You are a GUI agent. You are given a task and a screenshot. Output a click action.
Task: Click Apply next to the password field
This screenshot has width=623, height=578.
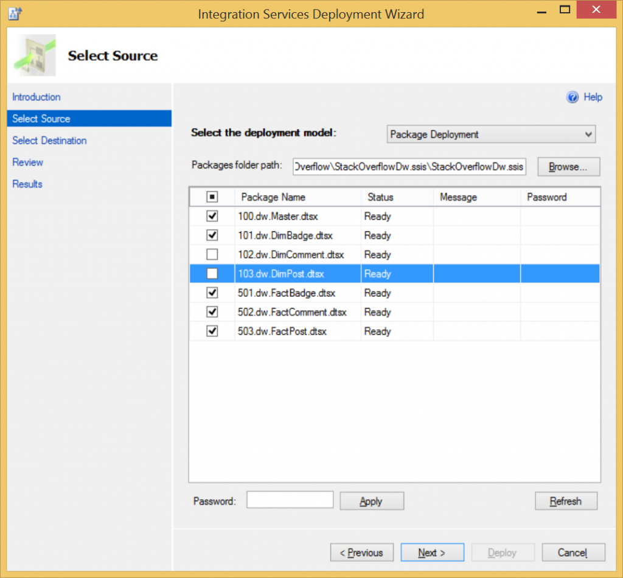[371, 501]
